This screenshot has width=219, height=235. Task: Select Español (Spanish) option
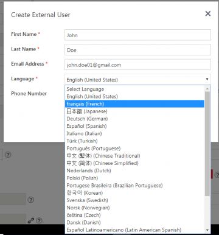click(134, 126)
